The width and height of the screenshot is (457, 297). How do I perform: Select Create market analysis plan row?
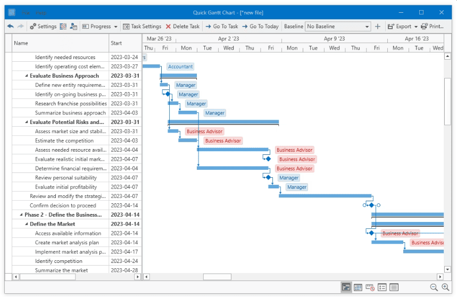[77, 243]
